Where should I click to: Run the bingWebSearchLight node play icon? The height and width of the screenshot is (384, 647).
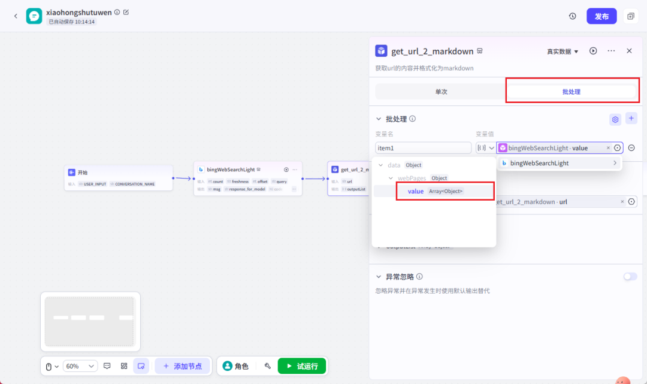point(286,170)
